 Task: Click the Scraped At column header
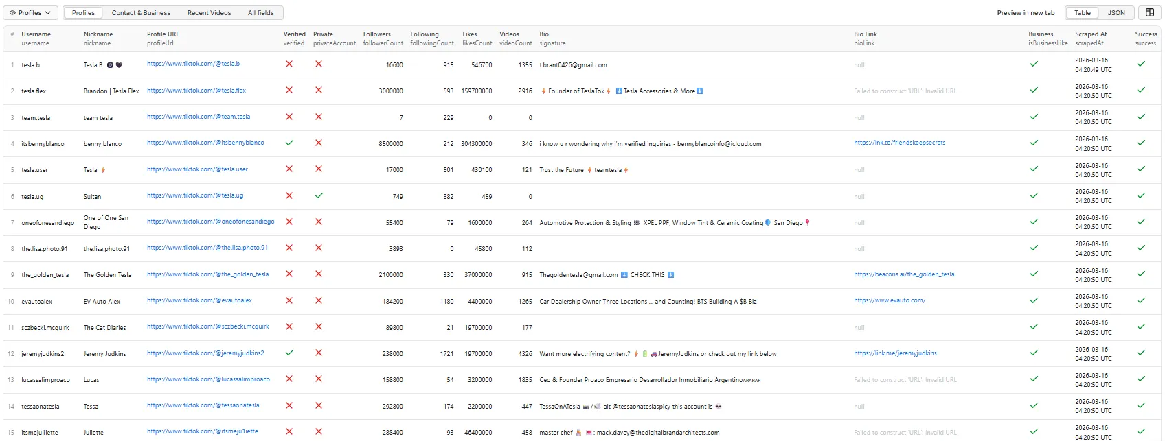click(x=1091, y=34)
